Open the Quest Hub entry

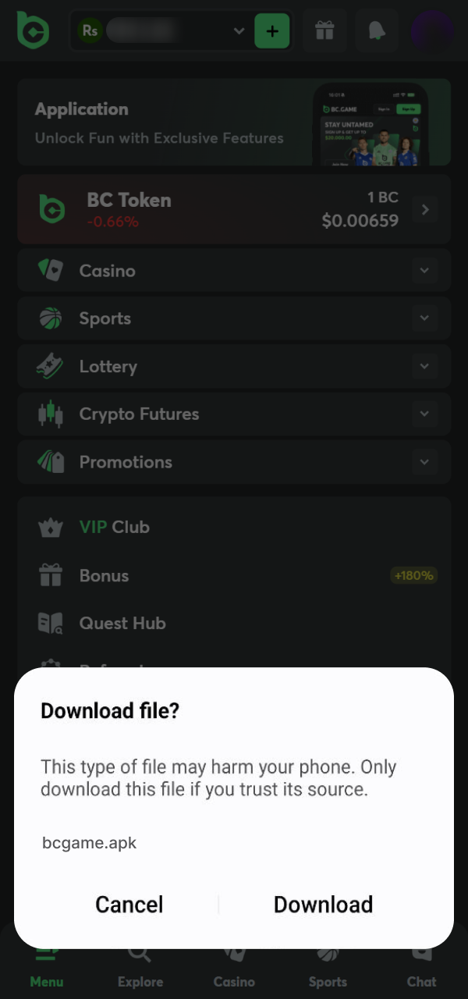coord(122,623)
